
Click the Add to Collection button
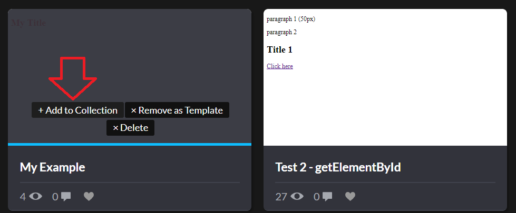77,110
